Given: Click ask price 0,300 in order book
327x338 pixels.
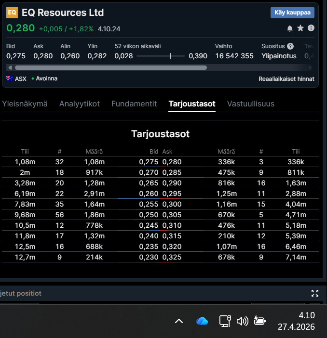Looking at the screenshot, I should (172, 204).
